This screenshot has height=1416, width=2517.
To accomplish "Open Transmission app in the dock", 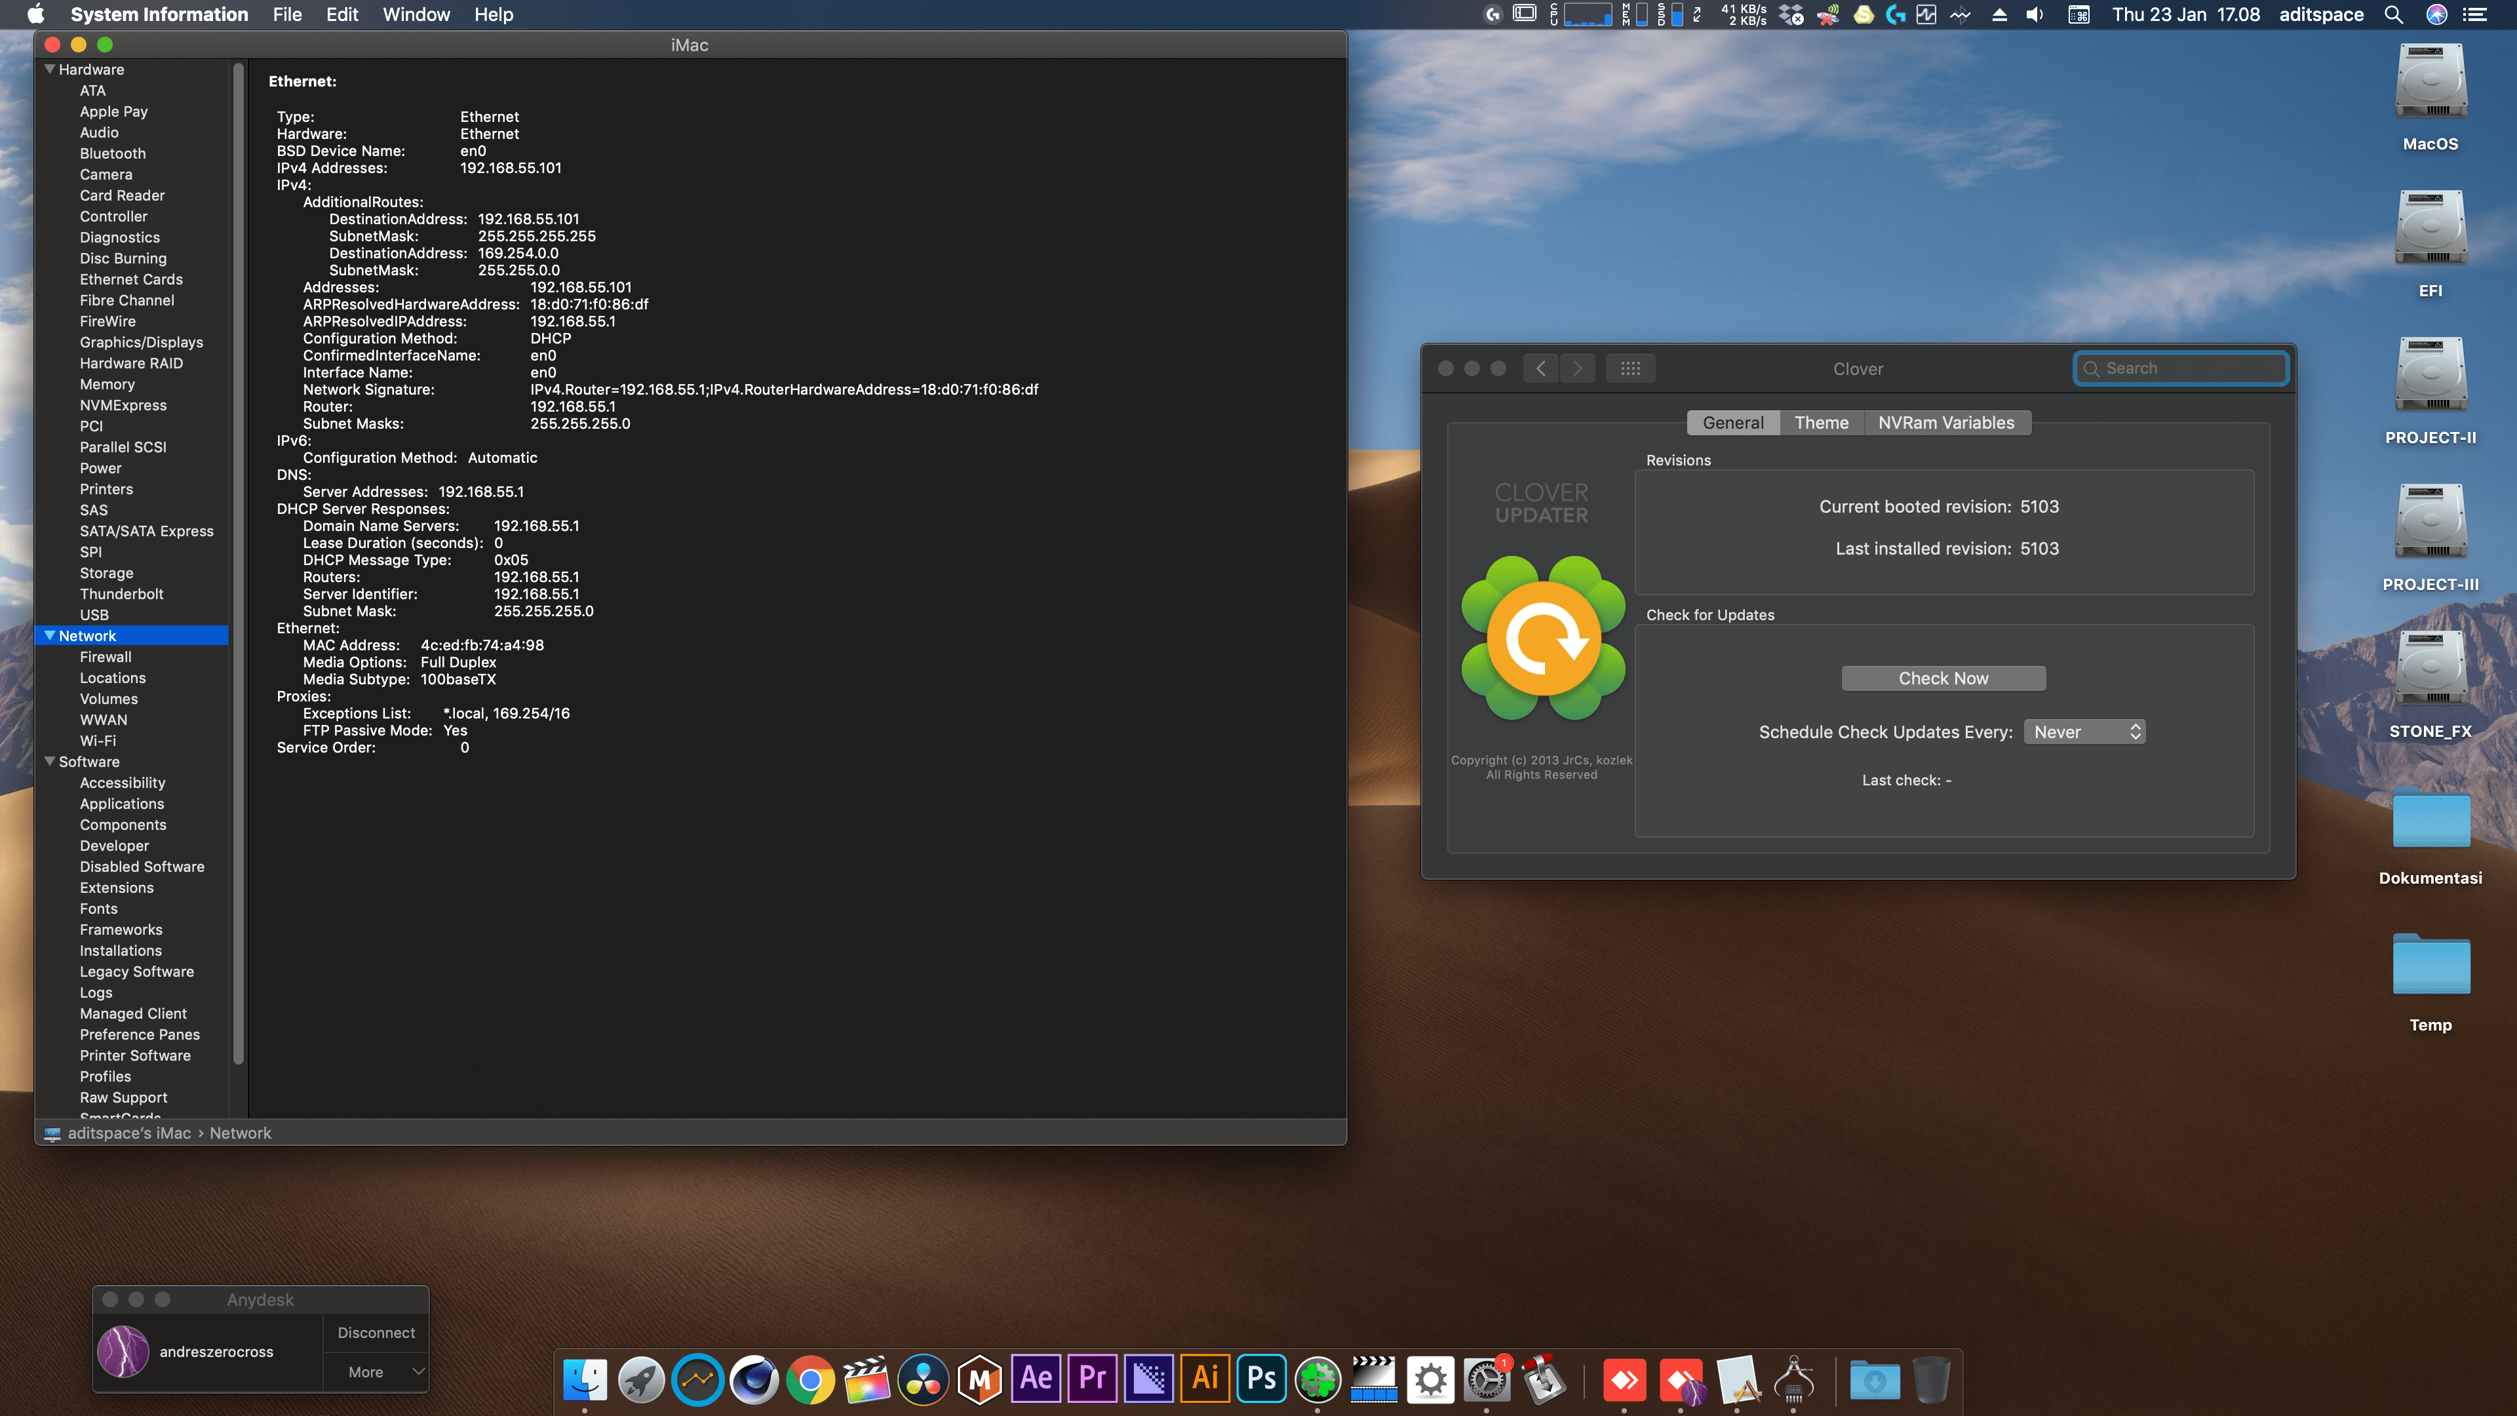I will [x=1544, y=1380].
